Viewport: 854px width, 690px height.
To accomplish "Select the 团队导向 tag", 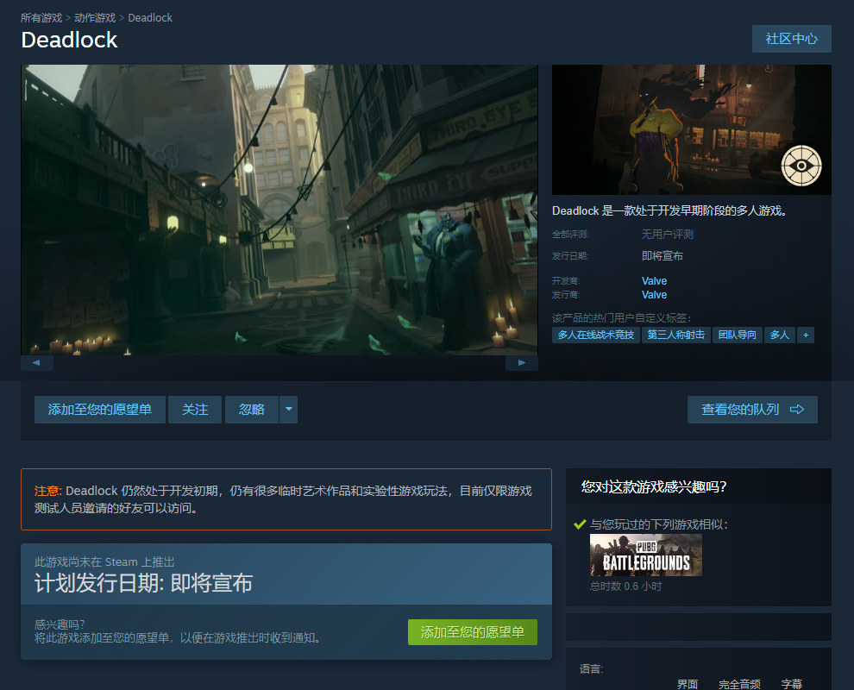I will 737,335.
